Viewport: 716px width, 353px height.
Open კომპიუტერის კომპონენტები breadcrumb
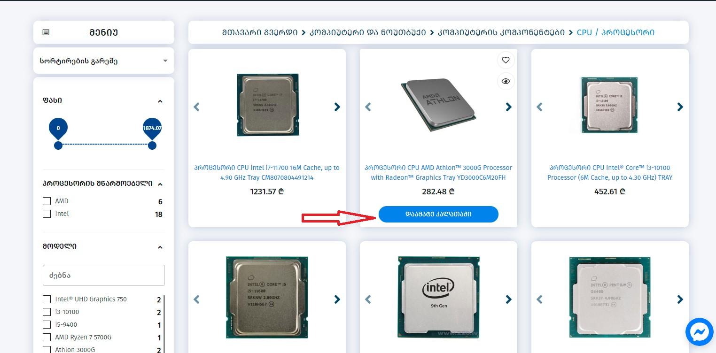(x=501, y=32)
